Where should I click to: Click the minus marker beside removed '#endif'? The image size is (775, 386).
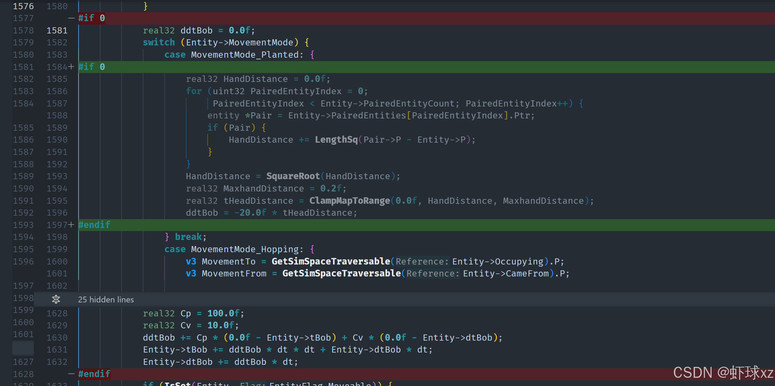tap(71, 374)
